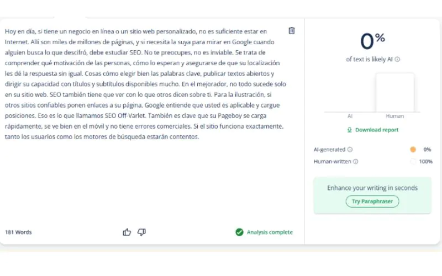
Task: Click the Human bar in the chart
Action: [x=394, y=93]
